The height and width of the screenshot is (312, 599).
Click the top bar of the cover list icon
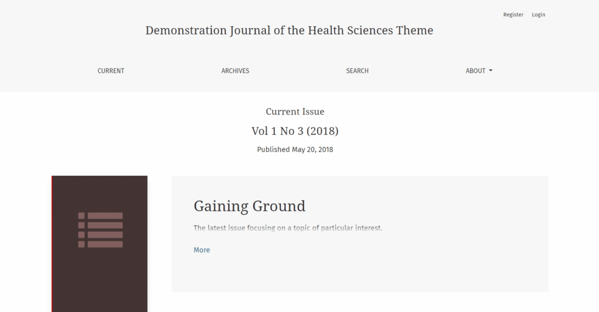105,216
